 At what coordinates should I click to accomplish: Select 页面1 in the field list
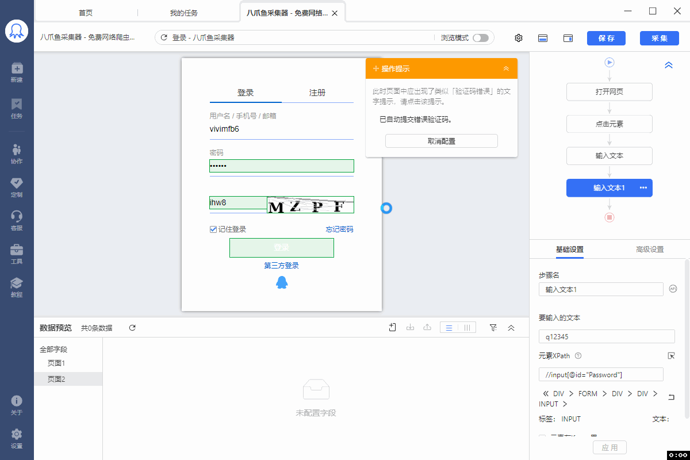56,363
